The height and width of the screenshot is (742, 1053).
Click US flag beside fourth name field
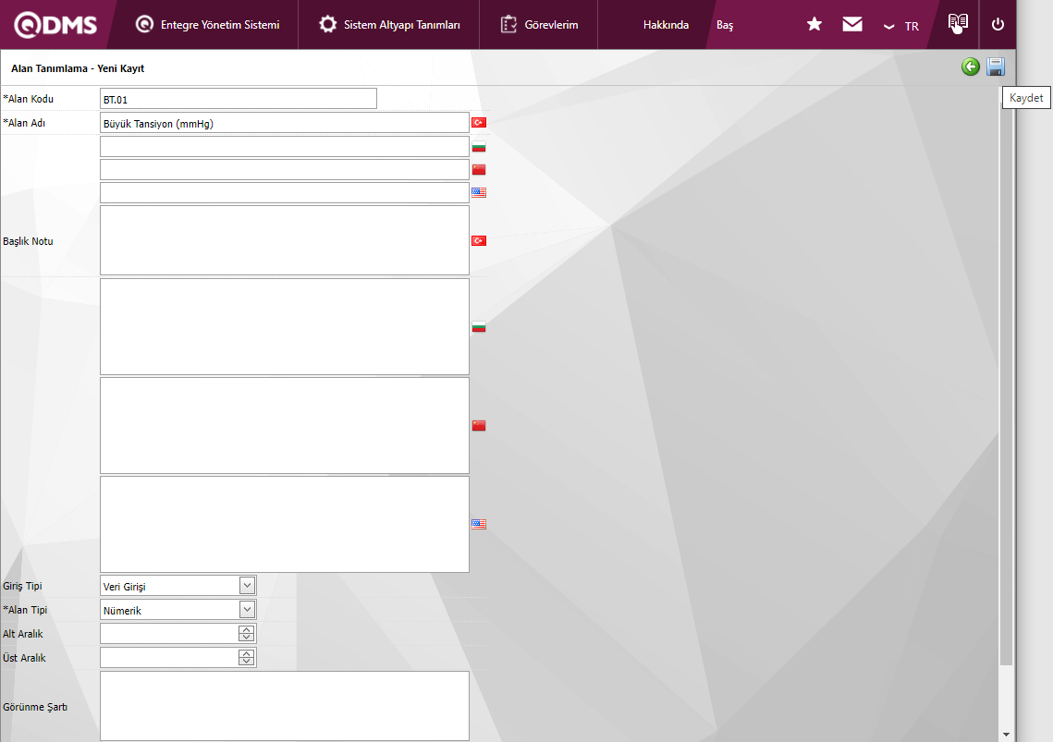(479, 193)
